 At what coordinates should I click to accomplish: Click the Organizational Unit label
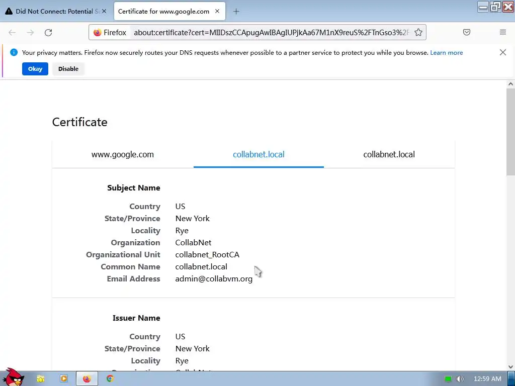click(x=123, y=255)
